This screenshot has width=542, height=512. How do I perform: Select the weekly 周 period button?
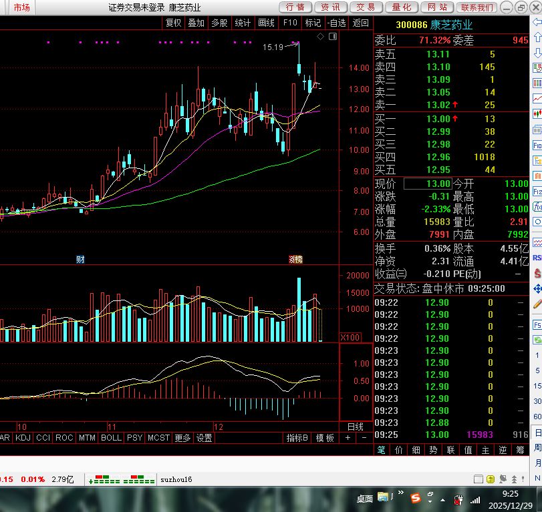538,447
